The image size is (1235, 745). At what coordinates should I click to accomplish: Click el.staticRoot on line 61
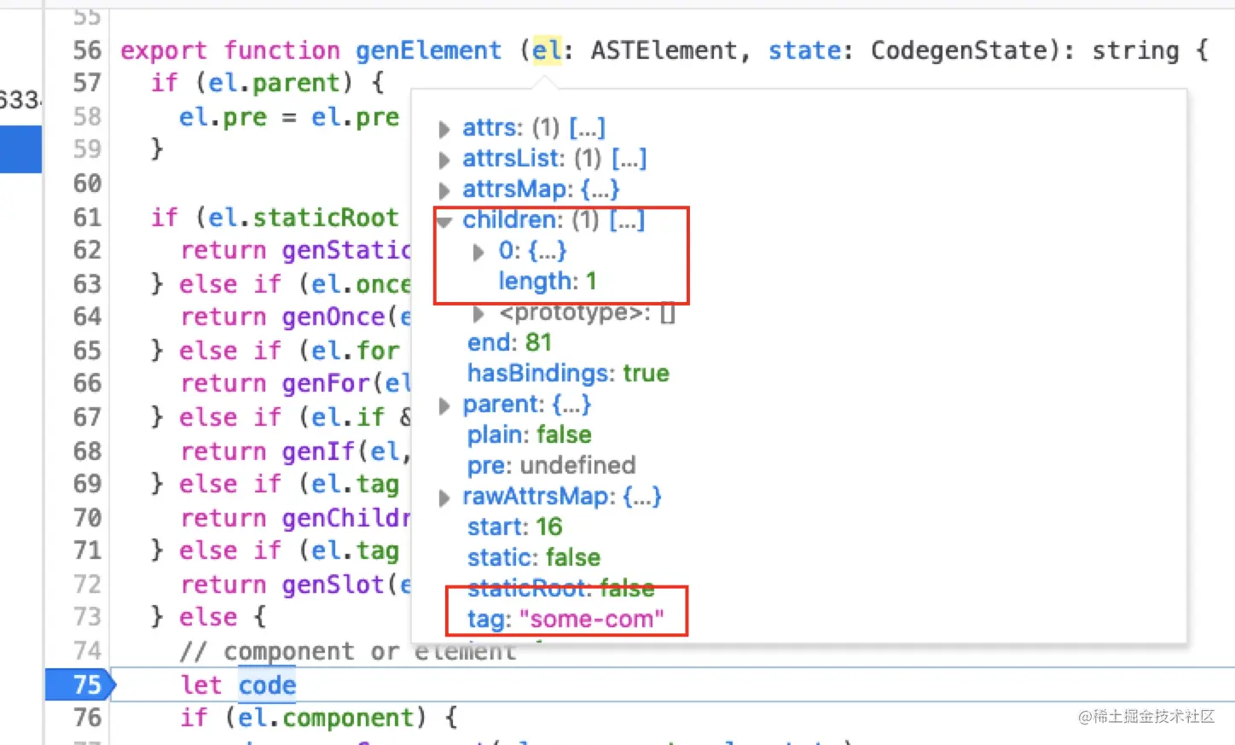coord(303,218)
